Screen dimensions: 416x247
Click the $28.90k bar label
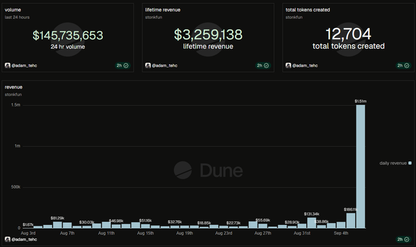click(x=292, y=222)
